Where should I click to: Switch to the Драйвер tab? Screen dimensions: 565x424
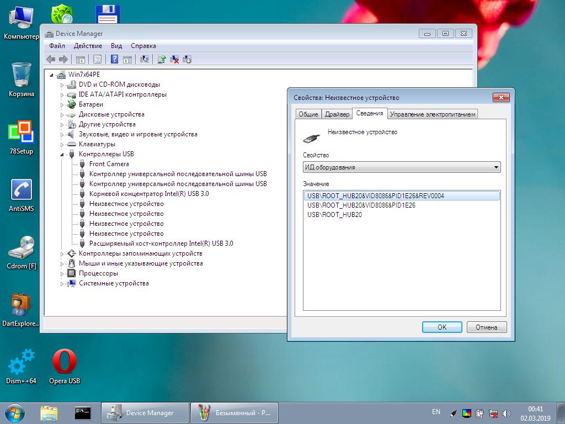[337, 114]
